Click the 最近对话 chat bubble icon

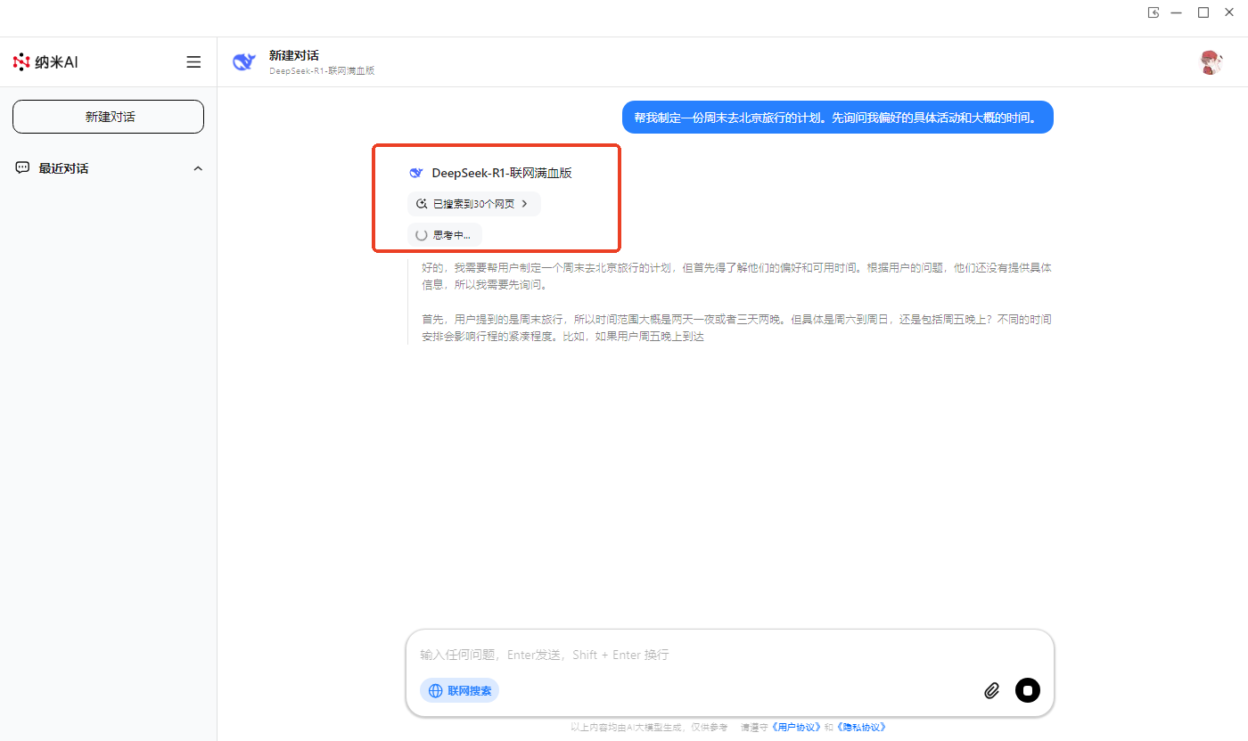point(22,167)
